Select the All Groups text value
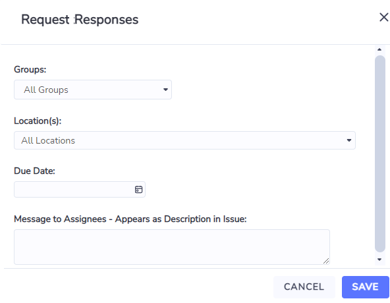The width and height of the screenshot is (390, 303). click(x=46, y=90)
